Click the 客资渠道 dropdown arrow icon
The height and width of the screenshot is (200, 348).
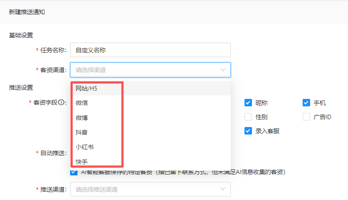tap(222, 70)
